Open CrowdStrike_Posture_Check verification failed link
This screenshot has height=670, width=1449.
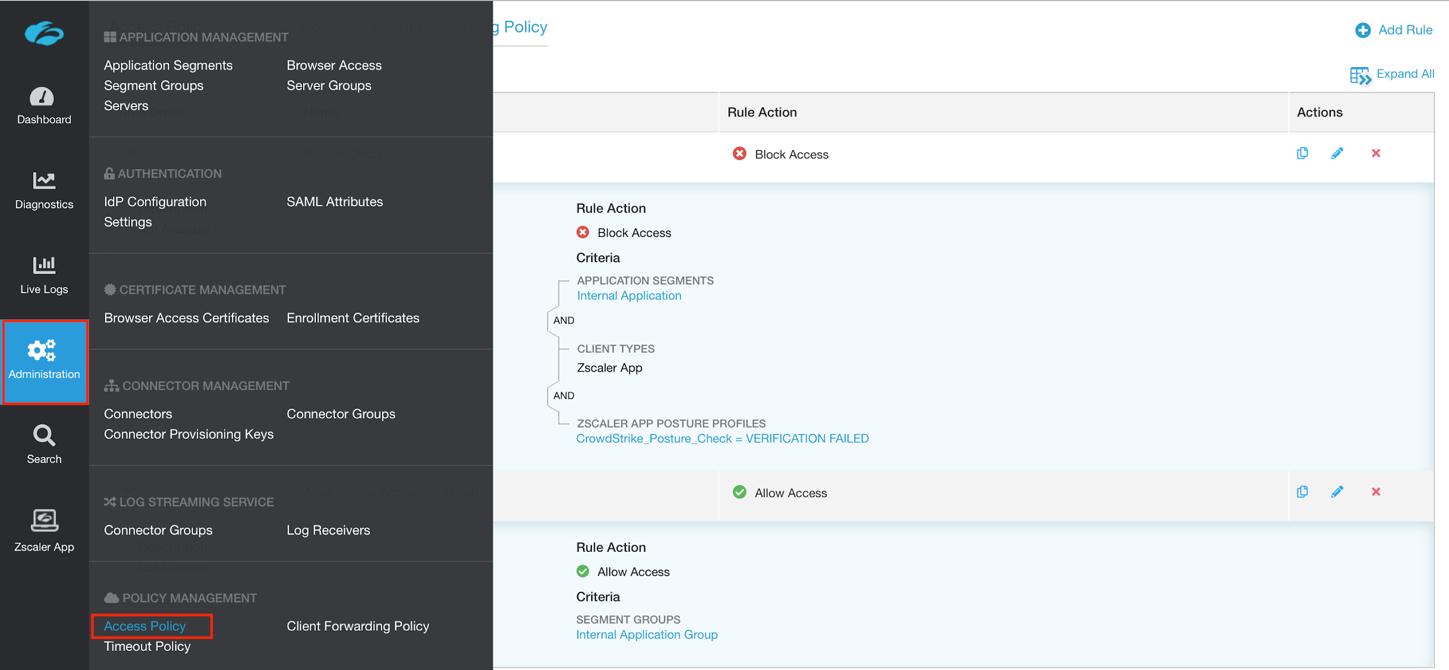(722, 439)
